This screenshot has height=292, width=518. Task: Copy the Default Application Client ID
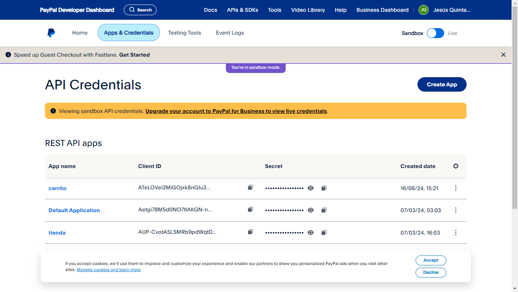tap(250, 209)
